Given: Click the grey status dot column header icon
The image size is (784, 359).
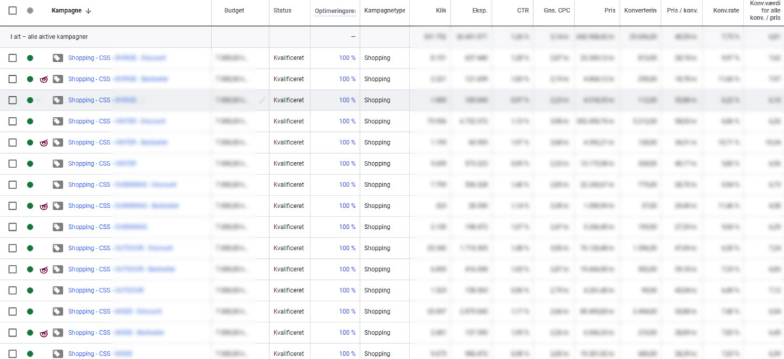Looking at the screenshot, I should click(30, 10).
